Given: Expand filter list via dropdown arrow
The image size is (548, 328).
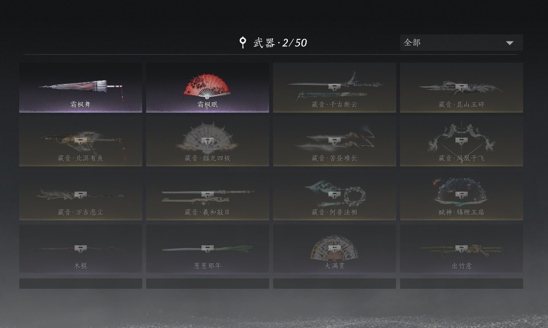Looking at the screenshot, I should pos(510,43).
